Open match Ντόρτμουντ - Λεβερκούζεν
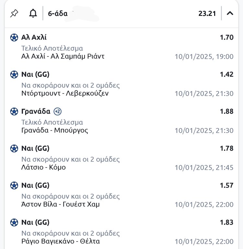Viewport: 243px width, 249px height. 65,93
